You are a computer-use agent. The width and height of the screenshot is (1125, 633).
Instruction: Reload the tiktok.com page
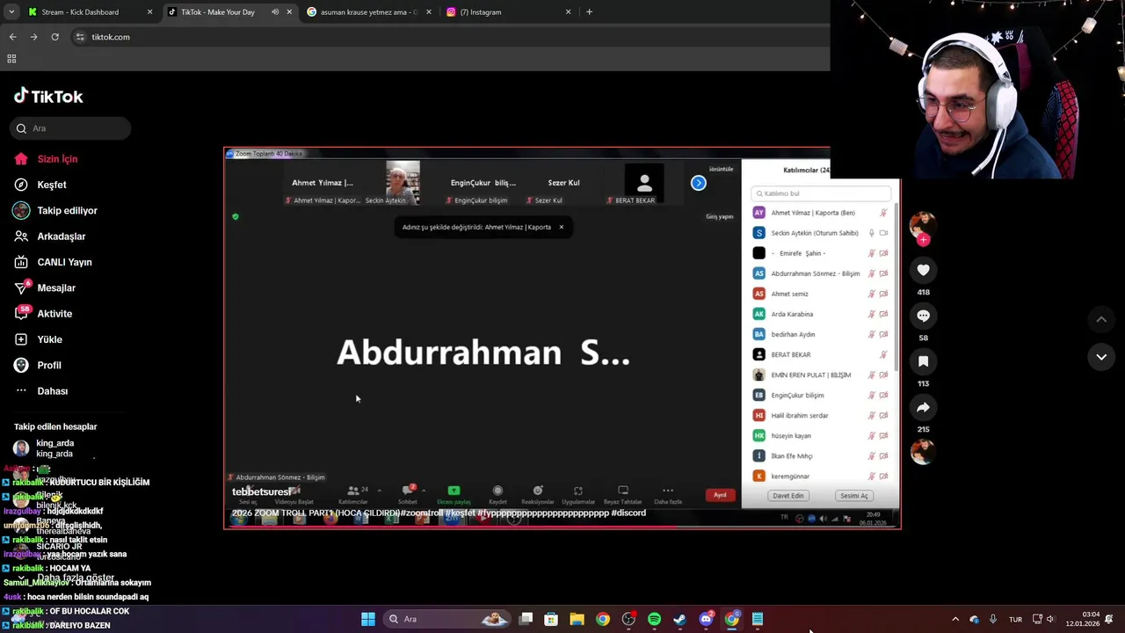click(54, 37)
